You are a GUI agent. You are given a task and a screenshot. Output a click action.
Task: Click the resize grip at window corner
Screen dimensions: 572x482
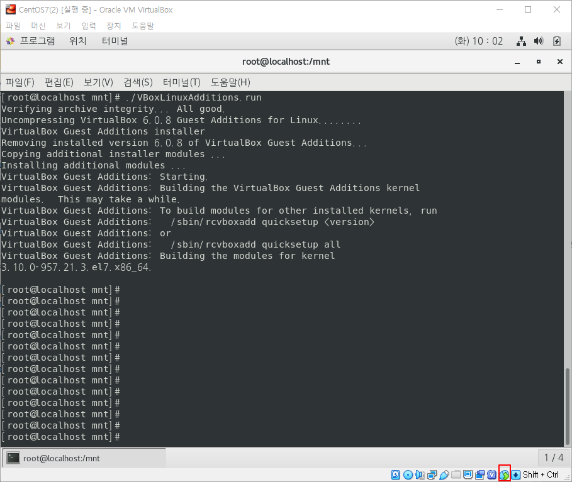[x=568, y=478]
